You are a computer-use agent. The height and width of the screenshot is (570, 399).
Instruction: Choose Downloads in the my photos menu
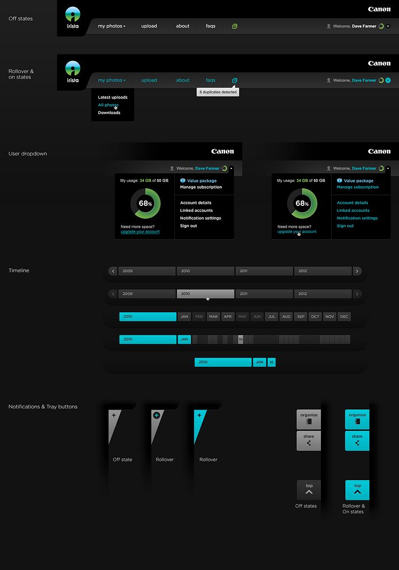[x=109, y=113]
